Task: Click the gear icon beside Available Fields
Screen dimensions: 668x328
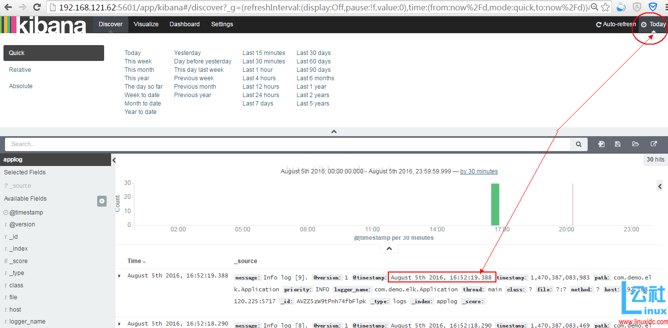Action: [x=102, y=201]
